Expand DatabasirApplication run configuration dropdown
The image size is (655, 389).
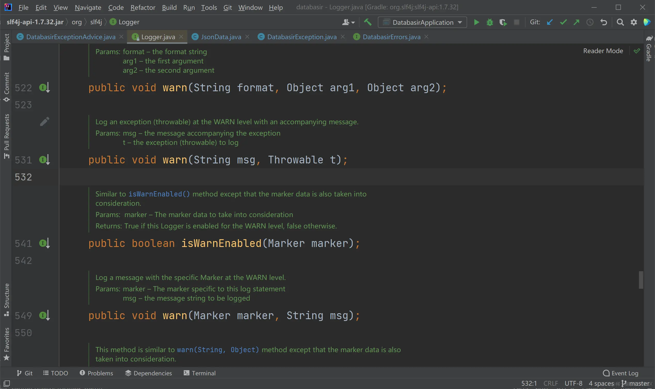[460, 22]
